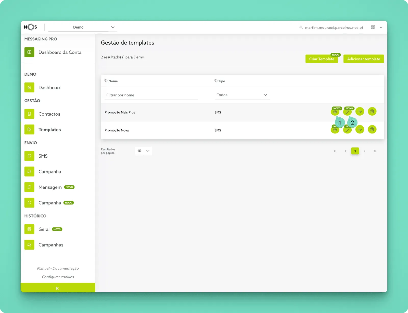
Task: Click the Campanhas history icon
Action: click(x=29, y=244)
